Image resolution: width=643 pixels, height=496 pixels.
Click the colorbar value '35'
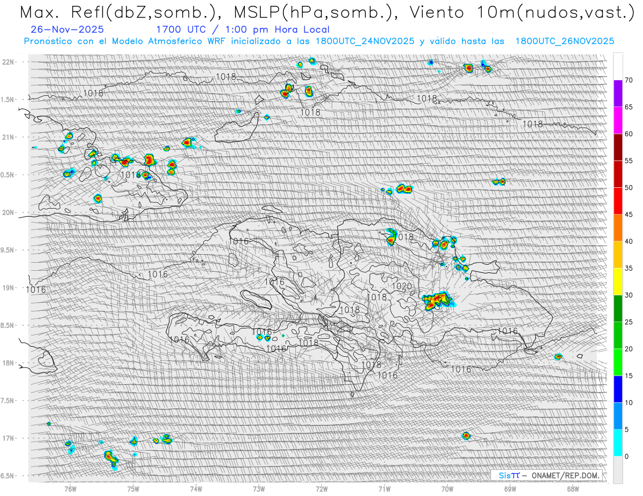pyautogui.click(x=629, y=268)
